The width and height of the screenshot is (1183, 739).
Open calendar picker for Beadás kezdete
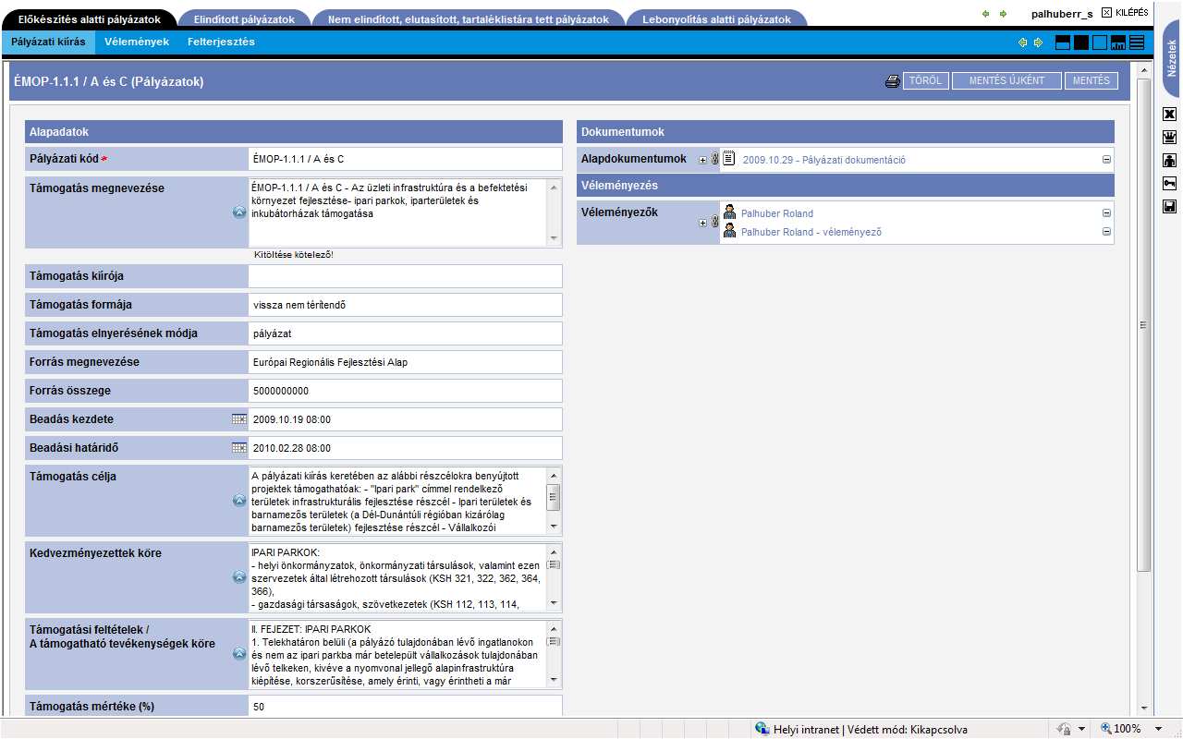[x=239, y=419]
